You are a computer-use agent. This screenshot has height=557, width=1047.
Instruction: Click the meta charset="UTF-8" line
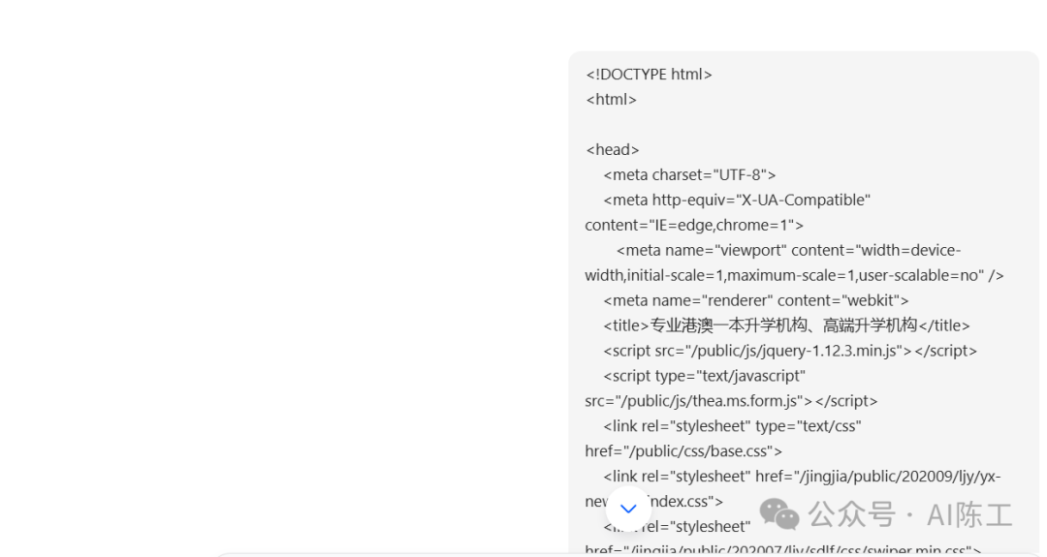689,175
